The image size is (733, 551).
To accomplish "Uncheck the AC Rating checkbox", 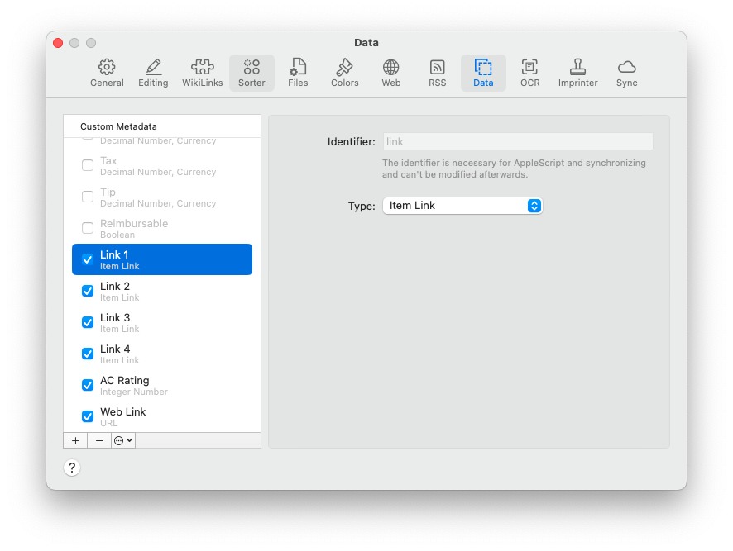I will [88, 385].
